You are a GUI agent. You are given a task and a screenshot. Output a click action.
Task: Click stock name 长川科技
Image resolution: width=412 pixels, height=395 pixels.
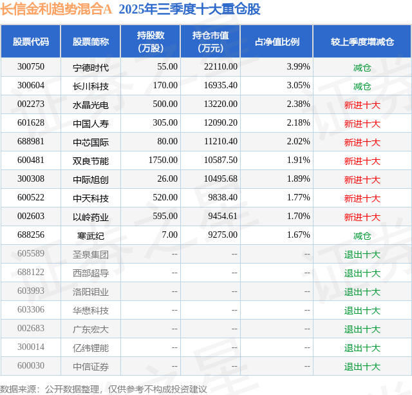[91, 86]
